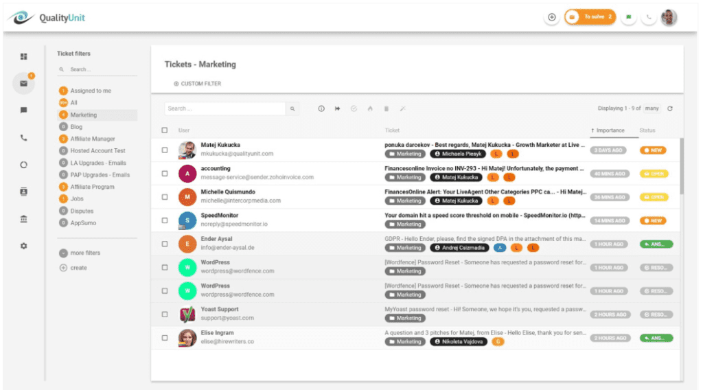
Task: Click the Status column header
Action: [647, 130]
